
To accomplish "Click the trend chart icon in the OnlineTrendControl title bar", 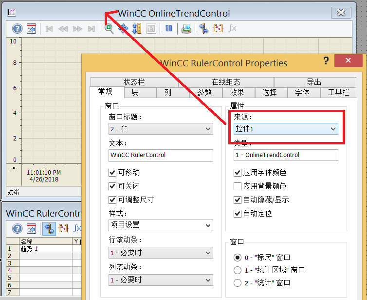I will click(x=12, y=12).
